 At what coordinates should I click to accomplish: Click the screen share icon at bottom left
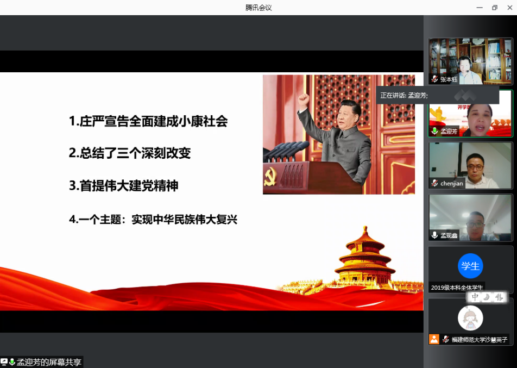tap(4, 362)
